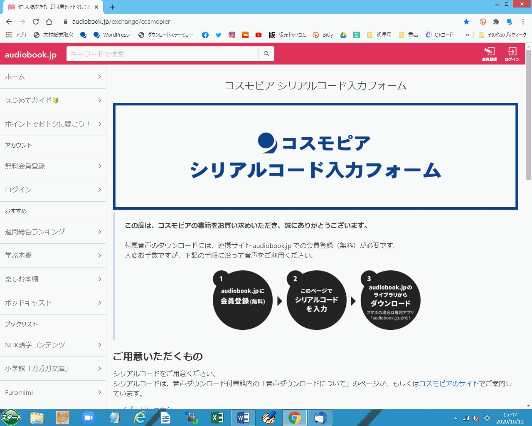Click step 1 会員登録 circle graphic
The height and width of the screenshot is (426, 532).
(243, 300)
